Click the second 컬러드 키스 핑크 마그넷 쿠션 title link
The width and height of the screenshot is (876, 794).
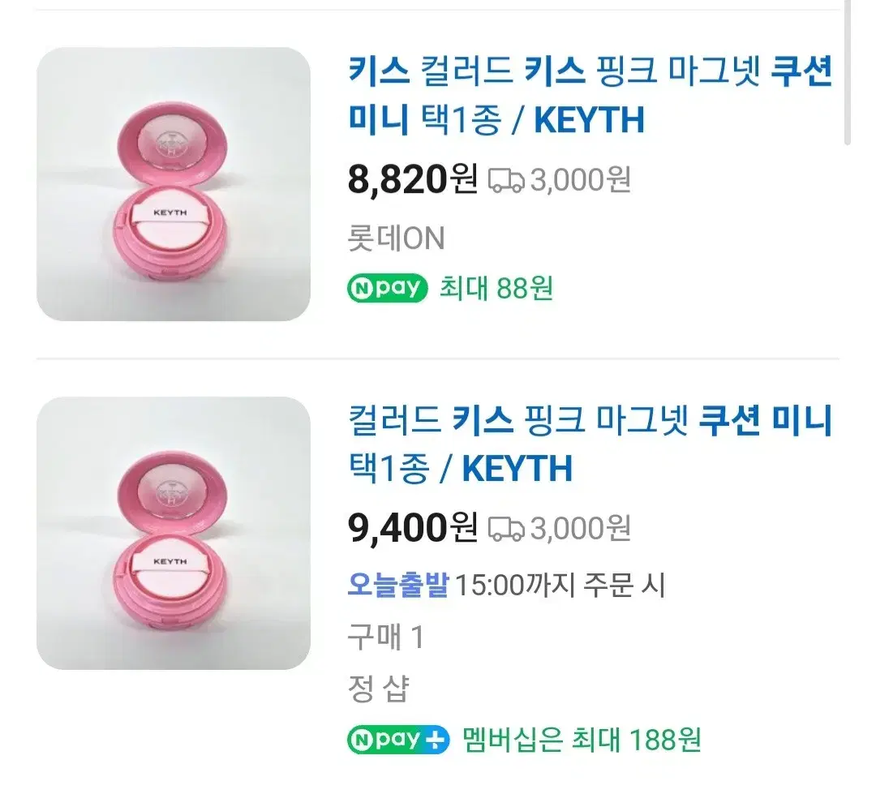coord(590,444)
